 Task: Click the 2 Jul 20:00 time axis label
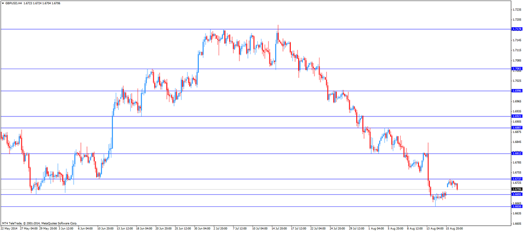[x=221, y=229]
